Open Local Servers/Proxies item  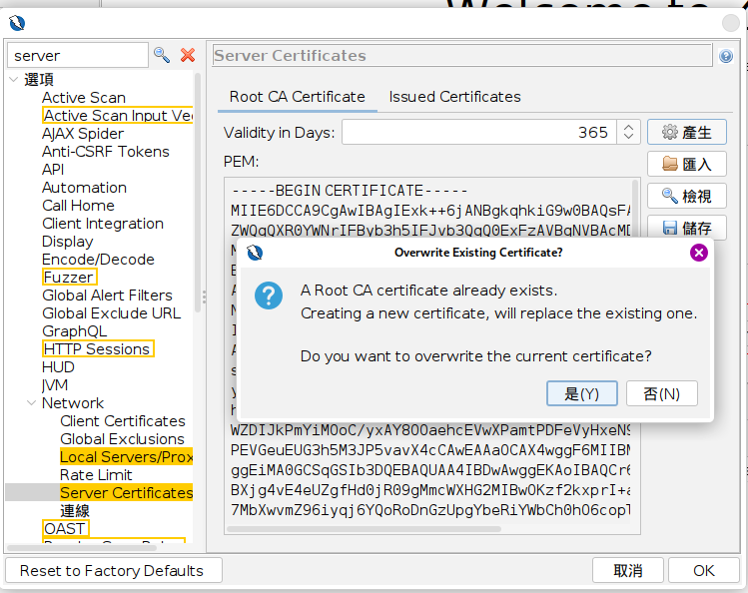coord(127,457)
